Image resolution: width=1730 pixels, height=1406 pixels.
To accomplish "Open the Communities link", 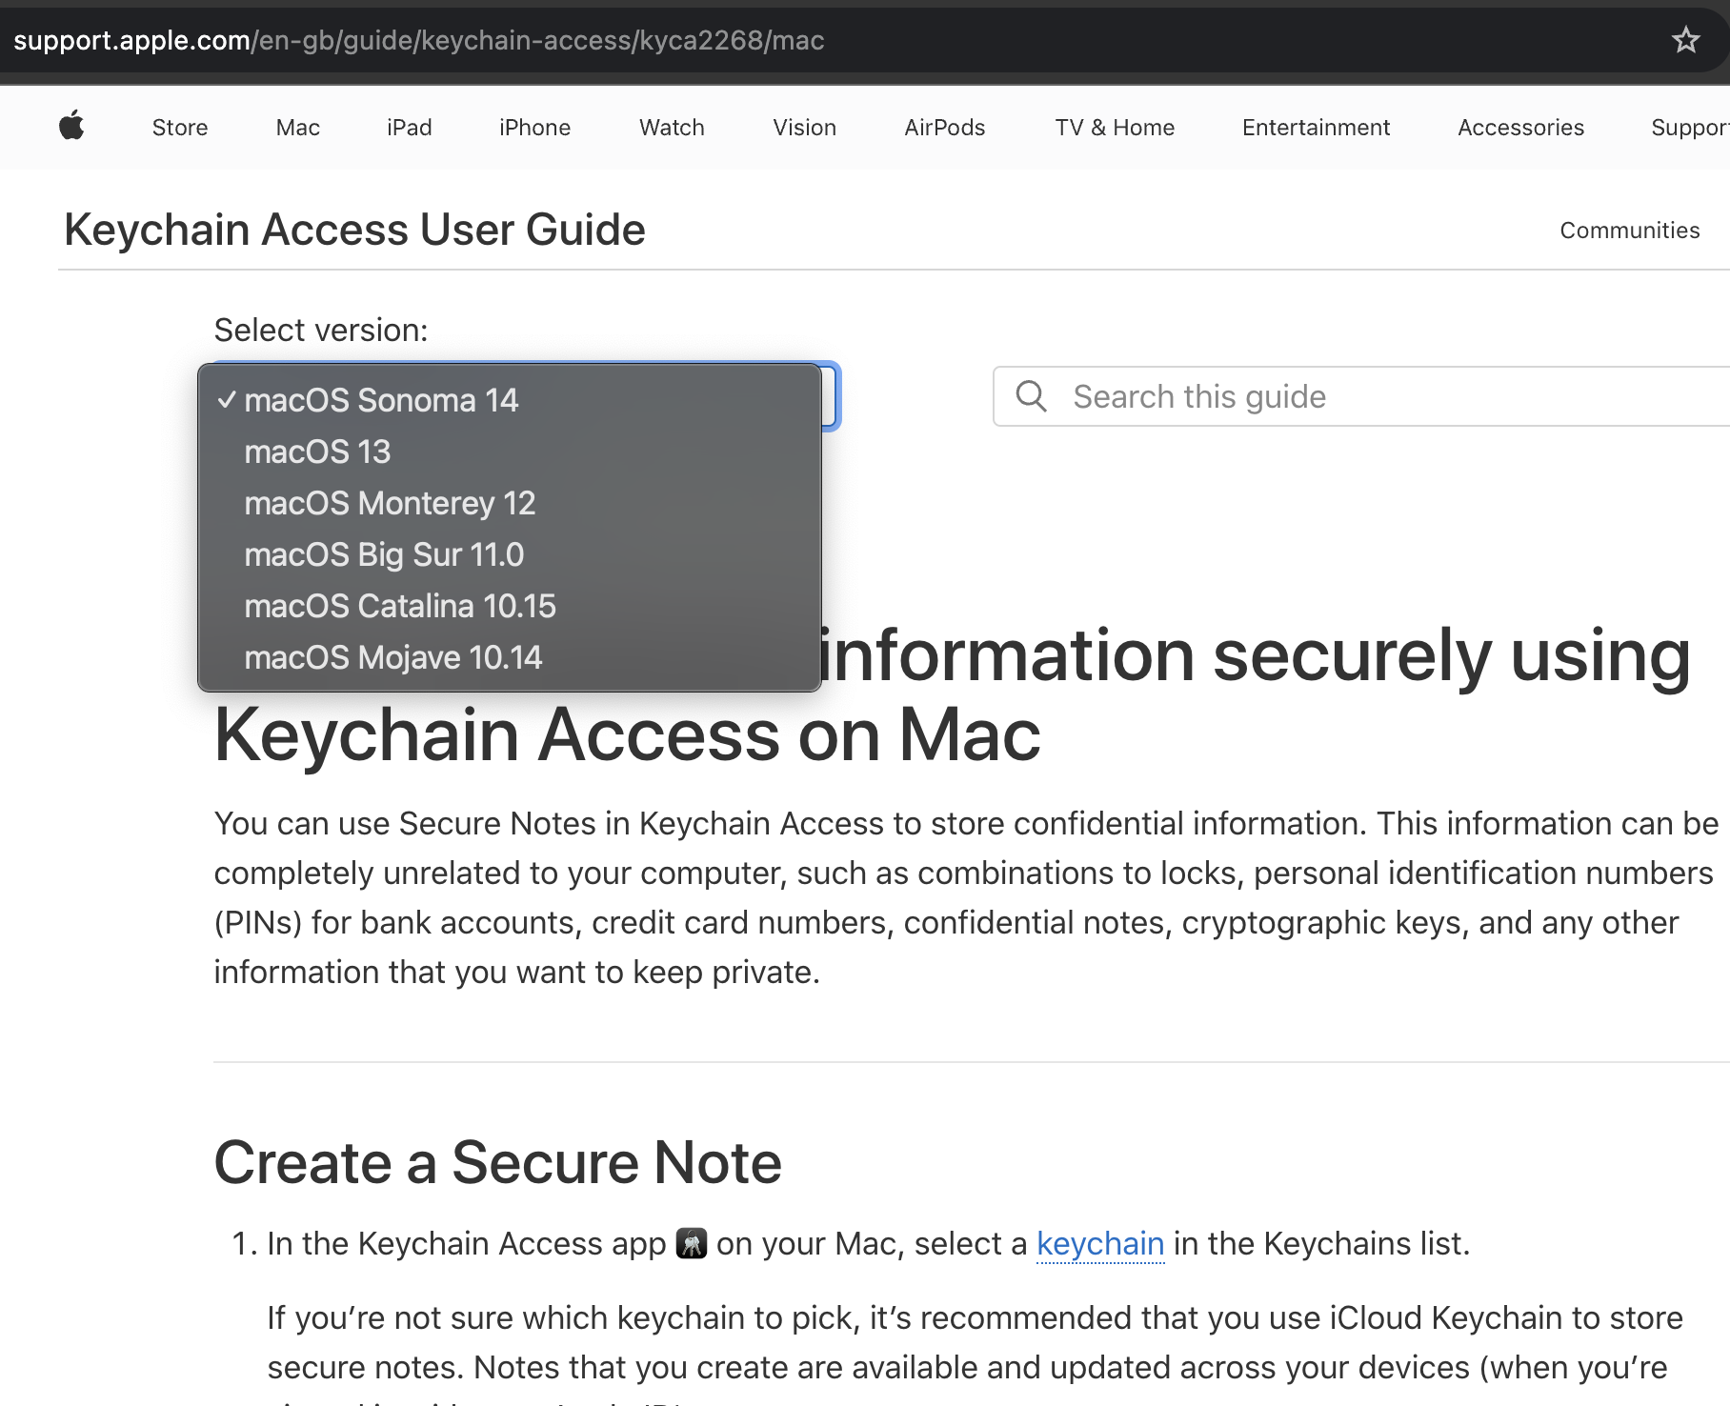I will click(x=1629, y=231).
